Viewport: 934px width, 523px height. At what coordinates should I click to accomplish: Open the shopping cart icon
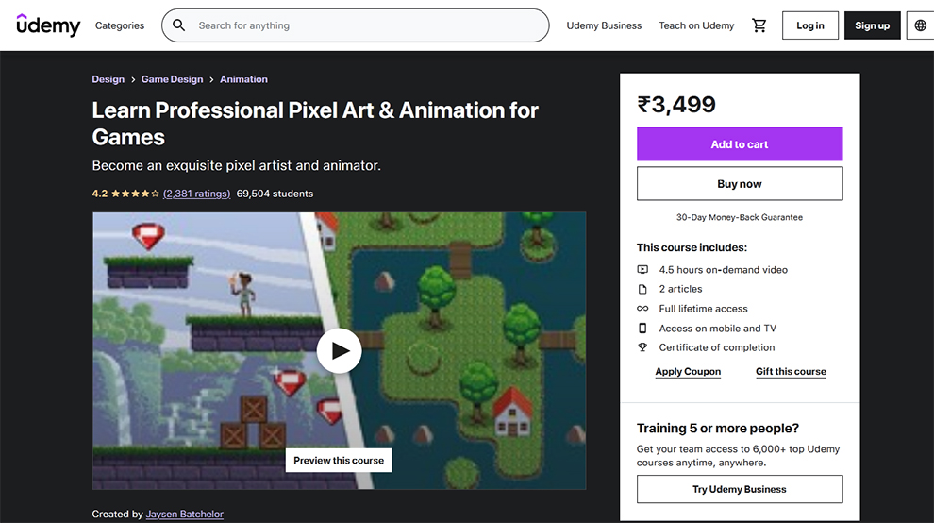coord(759,25)
